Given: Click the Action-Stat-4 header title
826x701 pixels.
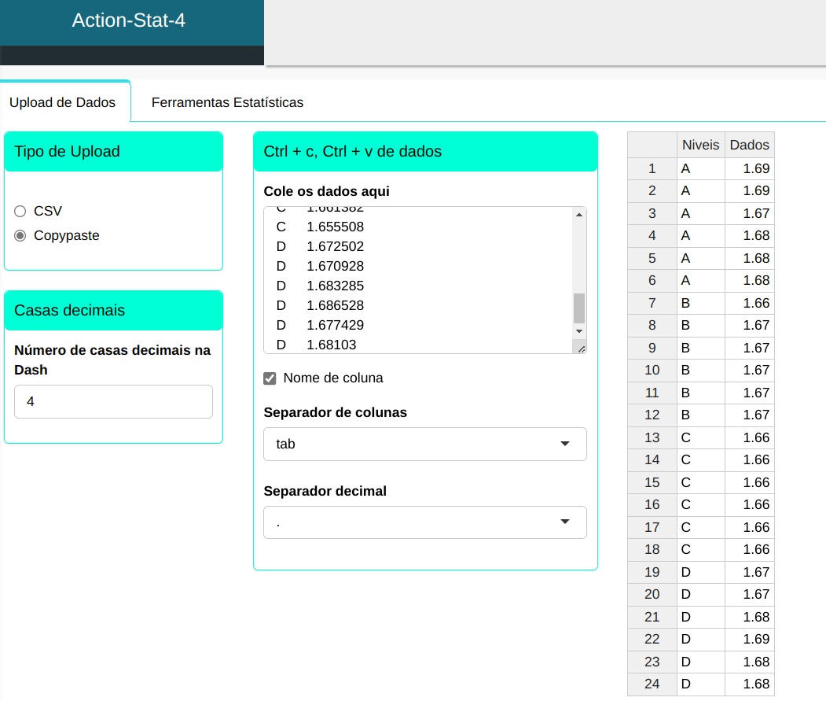Looking at the screenshot, I should [129, 20].
